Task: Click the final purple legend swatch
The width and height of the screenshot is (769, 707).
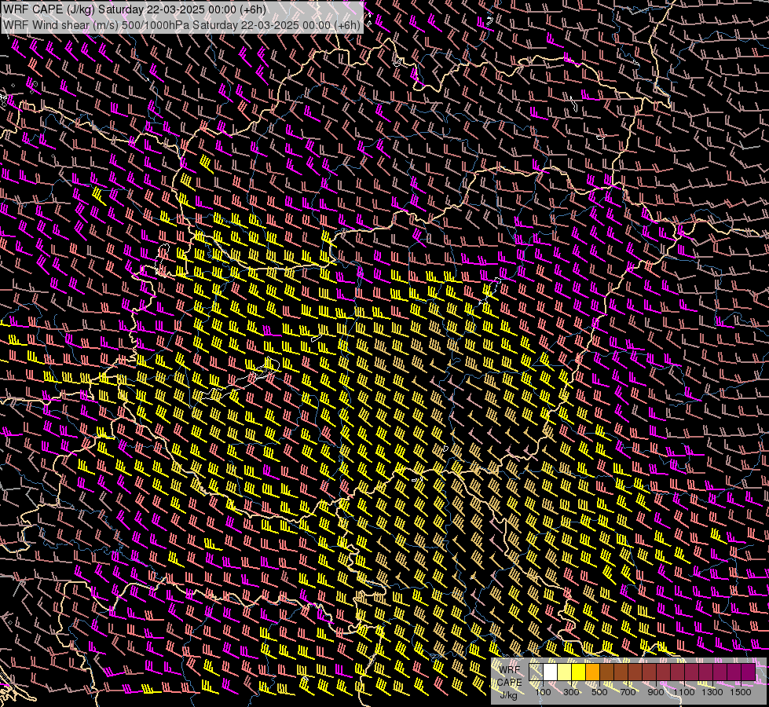Action: point(749,672)
